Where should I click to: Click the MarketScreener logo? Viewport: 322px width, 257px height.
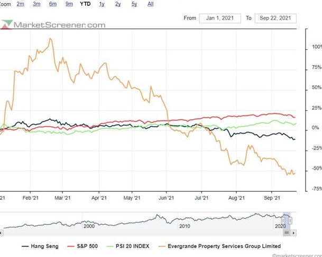point(53,24)
